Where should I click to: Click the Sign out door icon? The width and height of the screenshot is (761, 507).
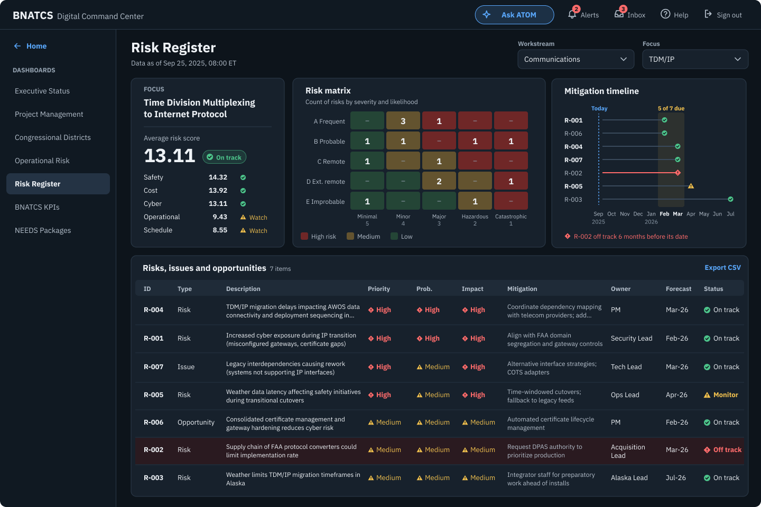tap(708, 14)
